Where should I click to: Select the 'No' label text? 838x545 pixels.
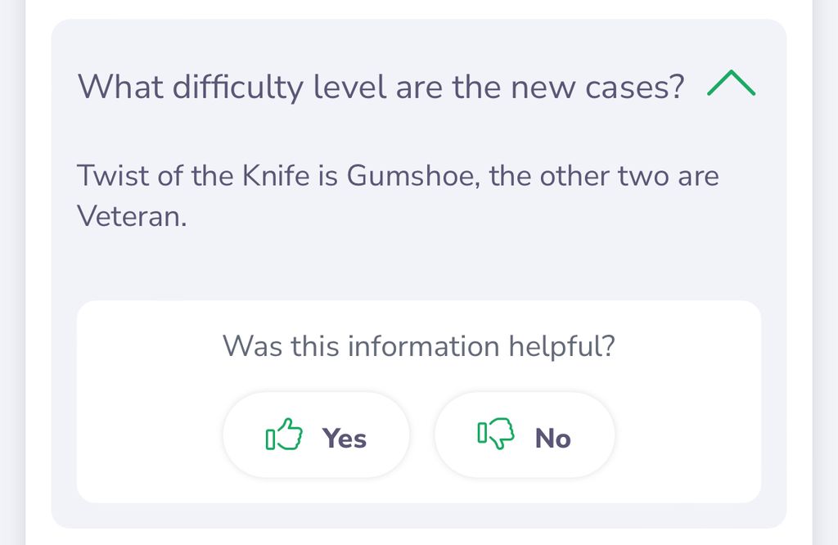553,439
